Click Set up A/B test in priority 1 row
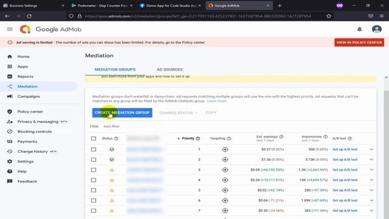389x219 pixels. click(345, 150)
